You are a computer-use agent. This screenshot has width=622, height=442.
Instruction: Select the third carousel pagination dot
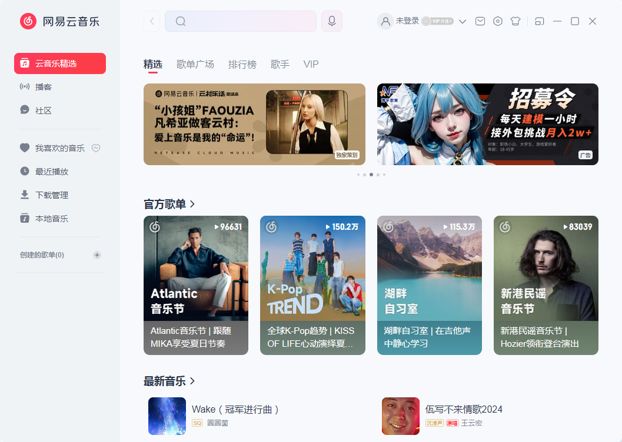pos(371,175)
